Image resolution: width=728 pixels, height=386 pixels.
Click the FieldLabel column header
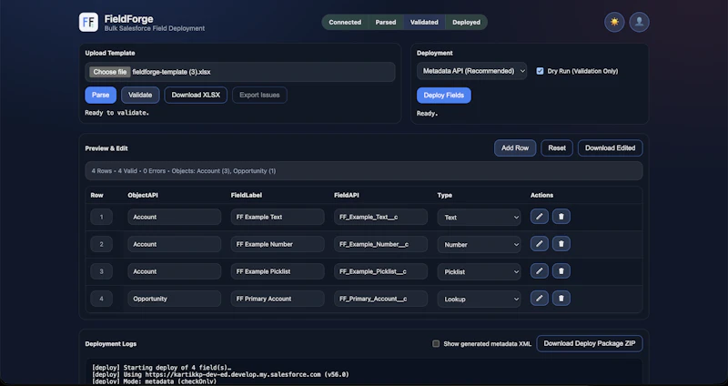coord(247,195)
